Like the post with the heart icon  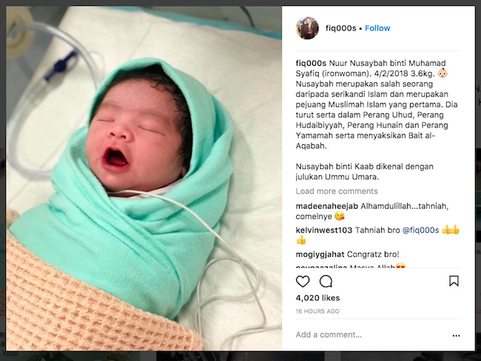click(303, 281)
